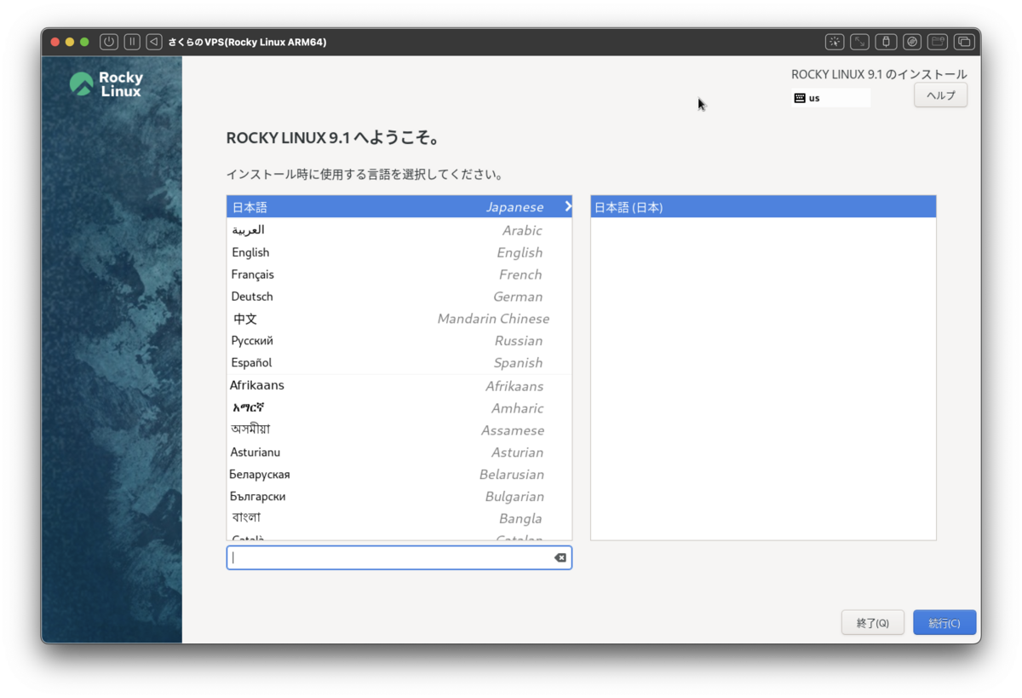Click the fullscreen resize arrows icon
The width and height of the screenshot is (1022, 698).
859,41
